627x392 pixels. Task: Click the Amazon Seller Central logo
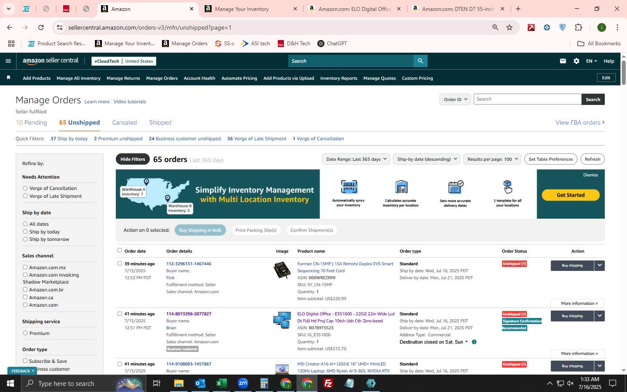51,61
